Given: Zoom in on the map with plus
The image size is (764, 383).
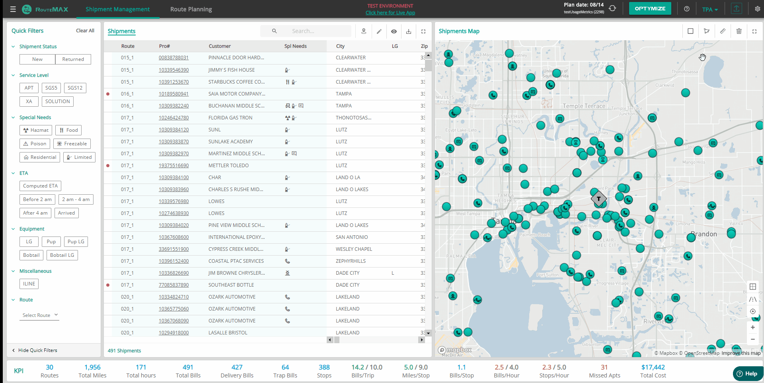Looking at the screenshot, I should [752, 327].
